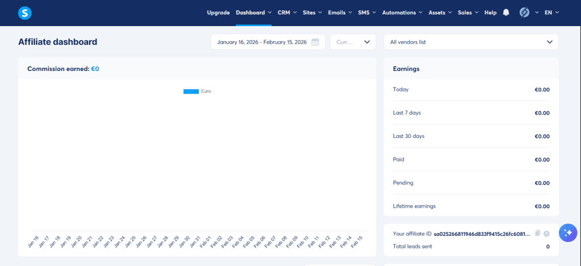Expand the Automations menu

(402, 12)
